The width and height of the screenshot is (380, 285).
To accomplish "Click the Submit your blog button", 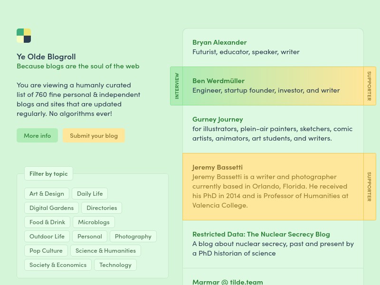I will [x=94, y=135].
